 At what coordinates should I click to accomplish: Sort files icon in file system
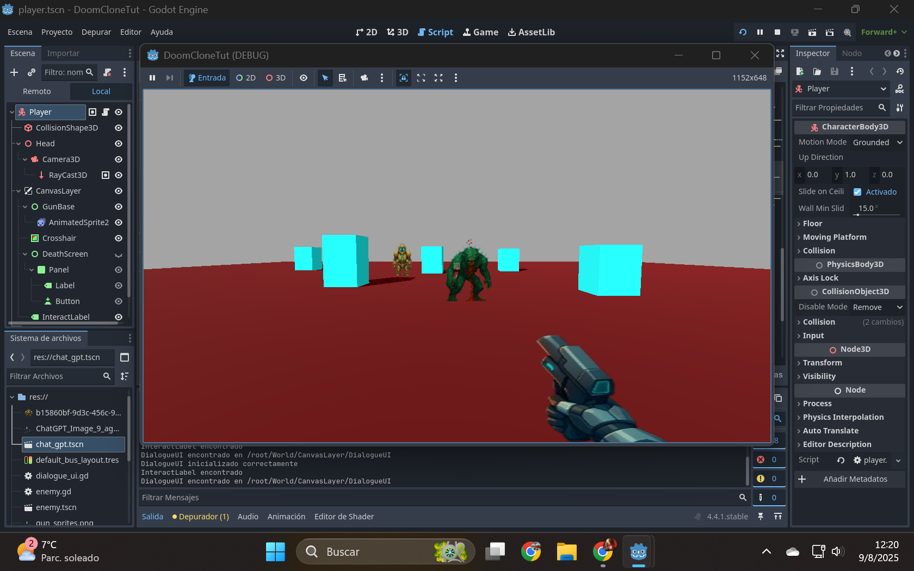point(125,376)
